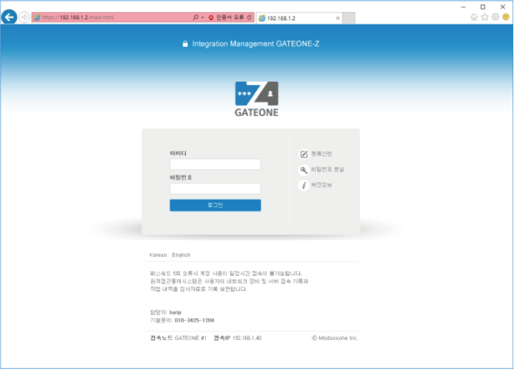
Task: Open Favorites star icon
Action: coord(485,17)
